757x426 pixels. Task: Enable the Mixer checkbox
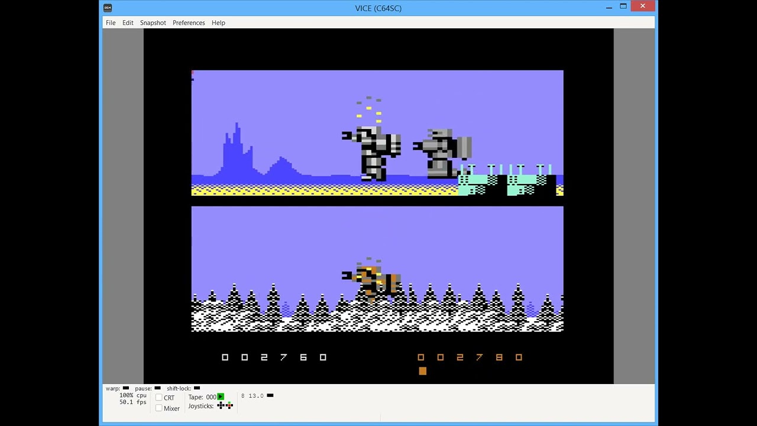click(158, 408)
